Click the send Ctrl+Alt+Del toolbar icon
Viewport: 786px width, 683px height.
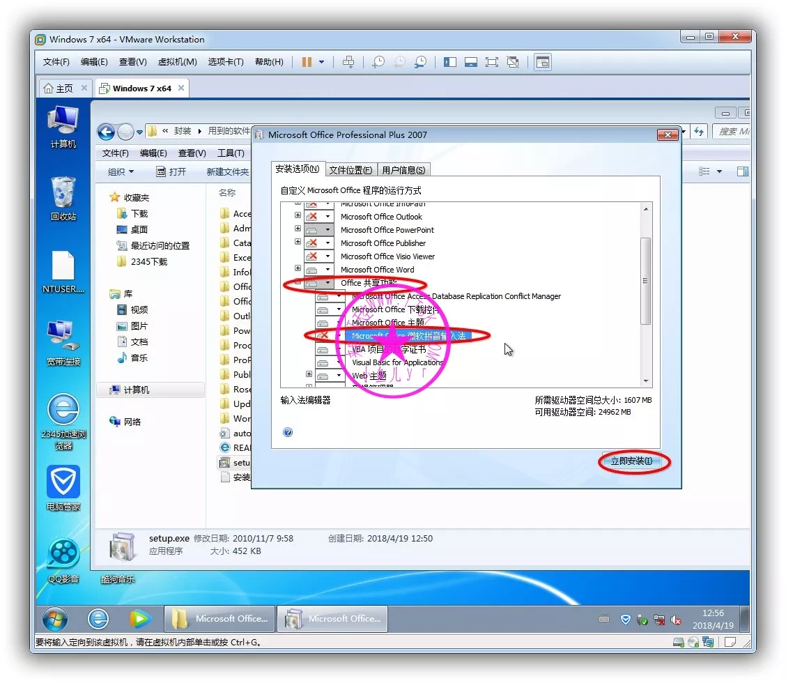point(348,62)
